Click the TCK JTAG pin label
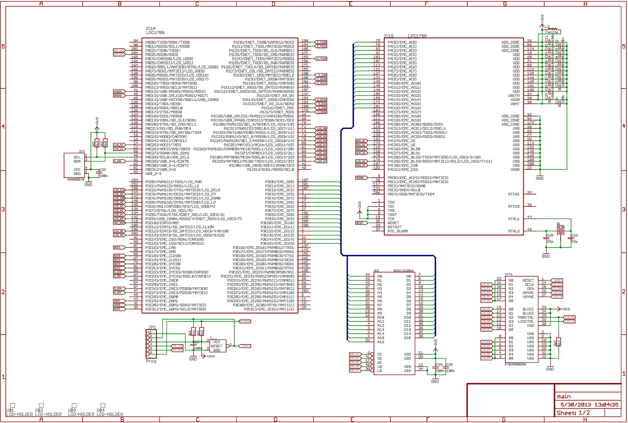The height and width of the screenshot is (423, 628). point(391,219)
